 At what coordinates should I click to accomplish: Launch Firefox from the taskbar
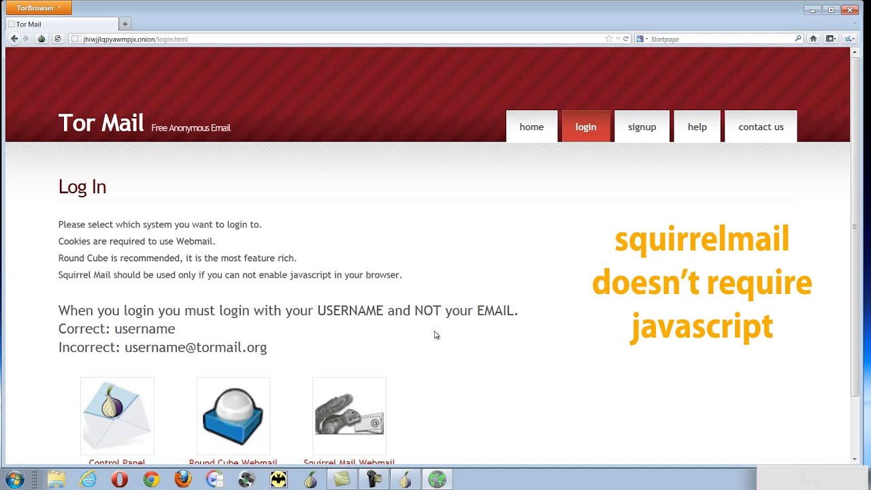(183, 480)
